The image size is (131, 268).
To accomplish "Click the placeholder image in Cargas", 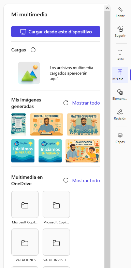I will (29, 73).
